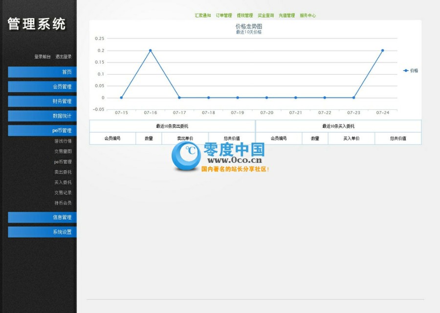This screenshot has height=313, width=440.
Task: Expand the 系统设置 sidebar section
Action: pos(42,232)
